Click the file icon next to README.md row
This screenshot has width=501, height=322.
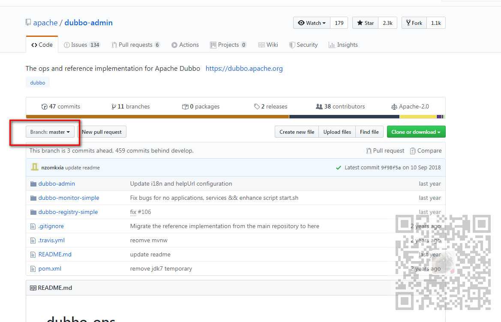33,255
